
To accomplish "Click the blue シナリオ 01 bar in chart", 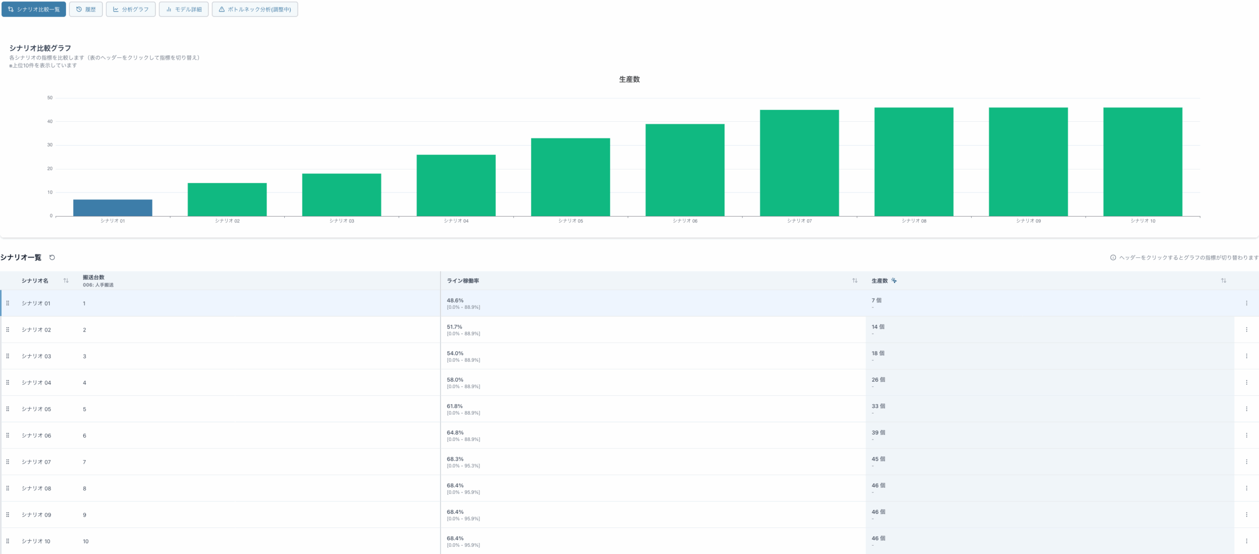I will tap(113, 208).
